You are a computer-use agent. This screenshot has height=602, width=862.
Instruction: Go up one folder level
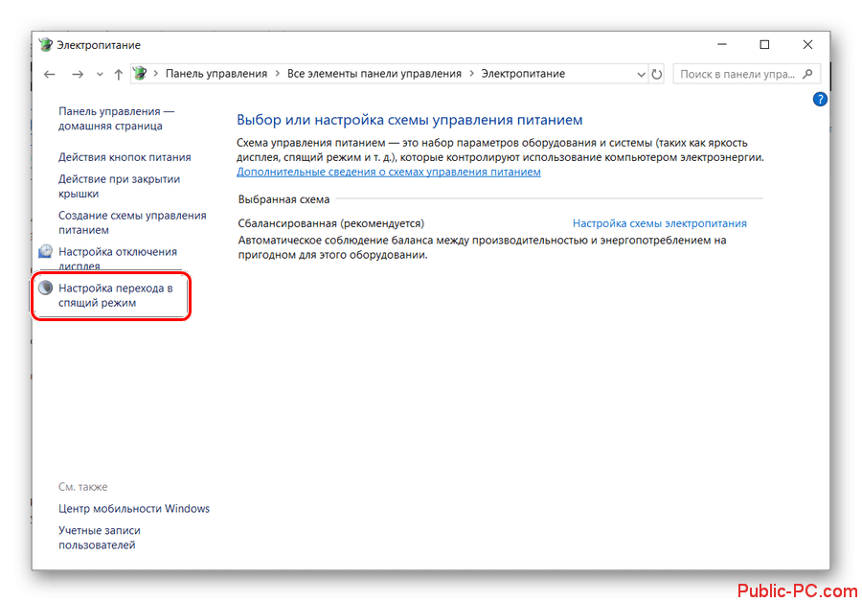(x=119, y=74)
